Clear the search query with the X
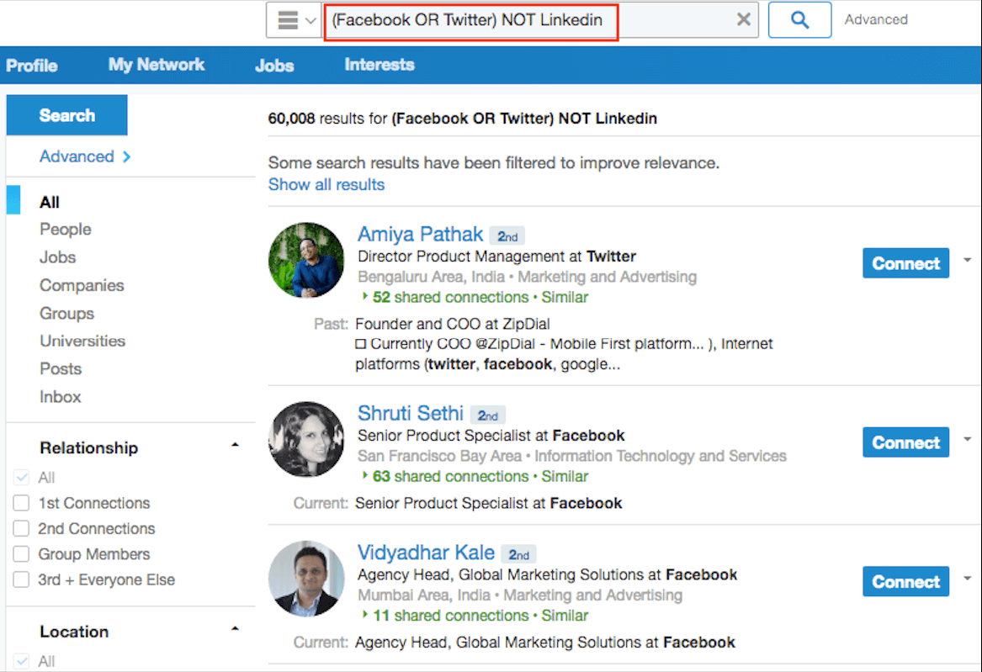 pos(743,20)
